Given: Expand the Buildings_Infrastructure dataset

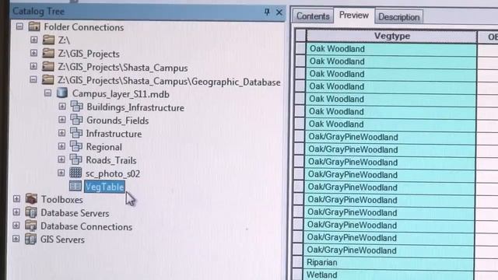Looking at the screenshot, I should click(62, 107).
